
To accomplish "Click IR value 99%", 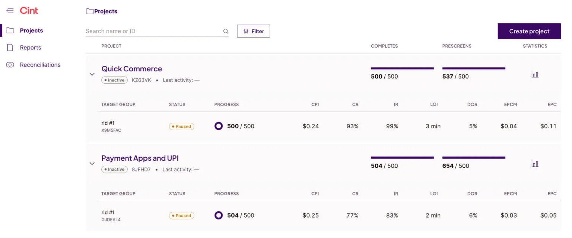I will [392, 126].
